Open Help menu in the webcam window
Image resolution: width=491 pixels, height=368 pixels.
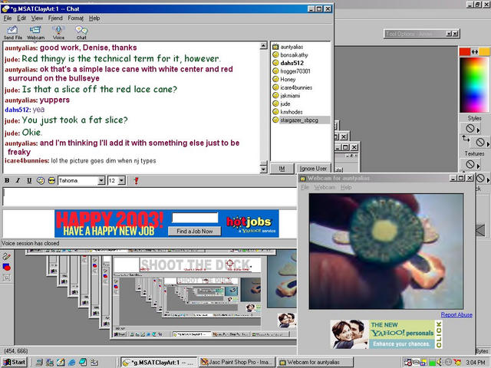(346, 187)
